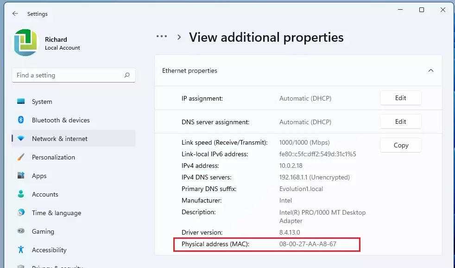Click the Manufacturer value Intel
Image resolution: width=455 pixels, height=268 pixels.
click(285, 201)
